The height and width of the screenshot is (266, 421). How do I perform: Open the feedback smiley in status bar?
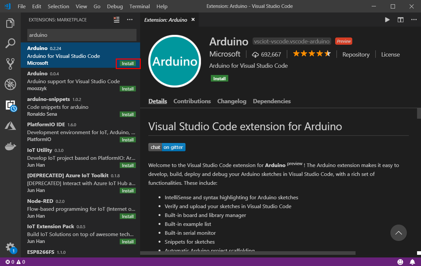tap(400, 262)
